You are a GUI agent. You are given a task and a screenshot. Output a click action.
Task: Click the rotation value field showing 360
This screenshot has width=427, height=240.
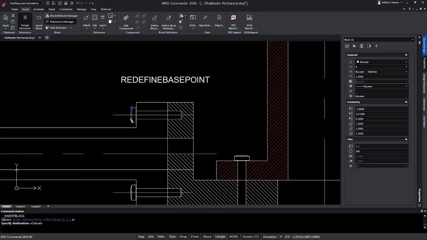coord(381,151)
